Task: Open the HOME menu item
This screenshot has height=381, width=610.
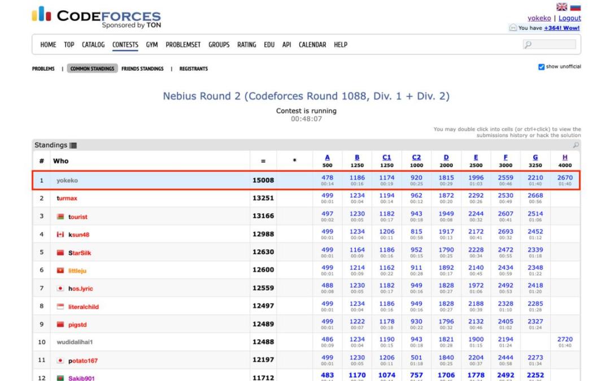Action: [48, 45]
